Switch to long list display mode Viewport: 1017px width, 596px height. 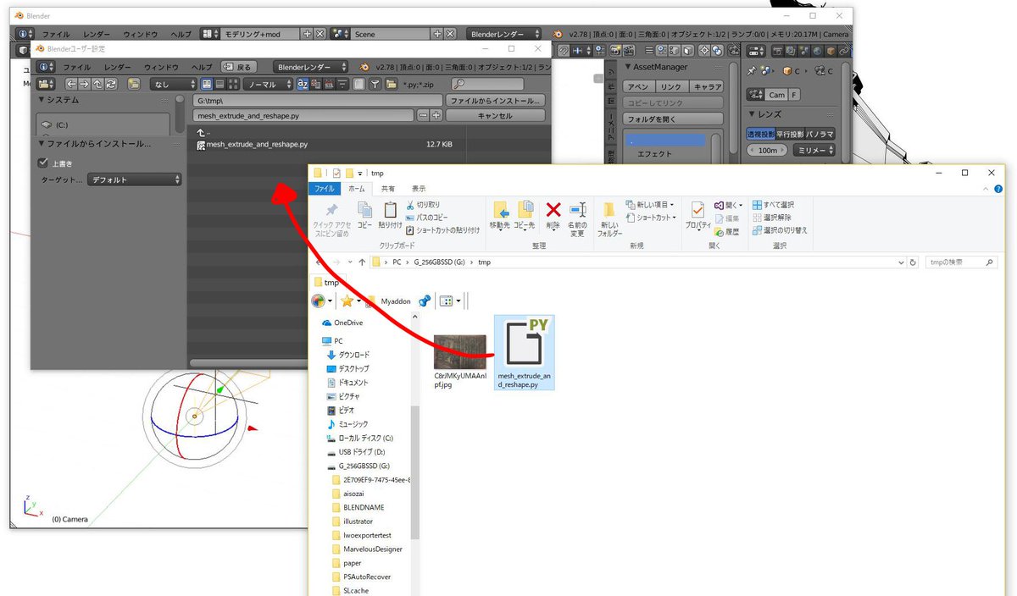click(220, 84)
